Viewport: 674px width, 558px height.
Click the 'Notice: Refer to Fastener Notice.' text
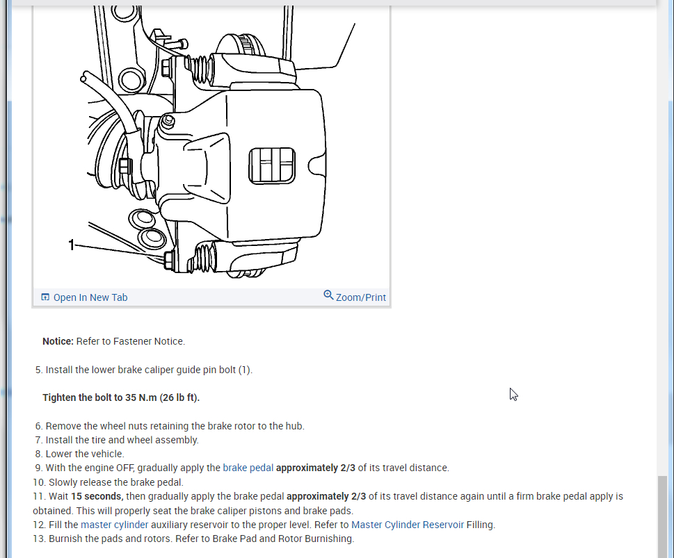pyautogui.click(x=113, y=341)
